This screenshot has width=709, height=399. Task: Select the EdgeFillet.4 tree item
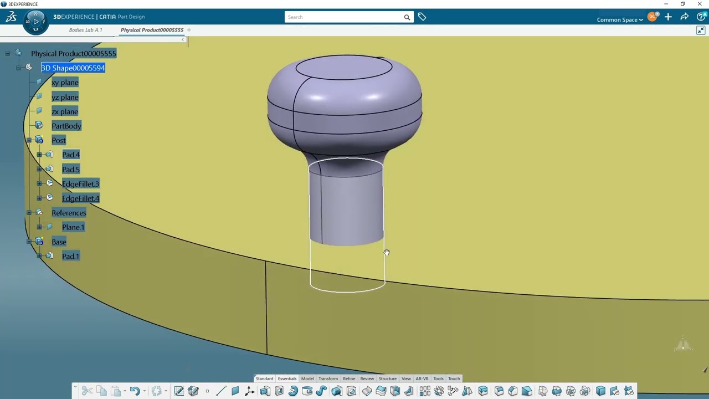coord(81,198)
